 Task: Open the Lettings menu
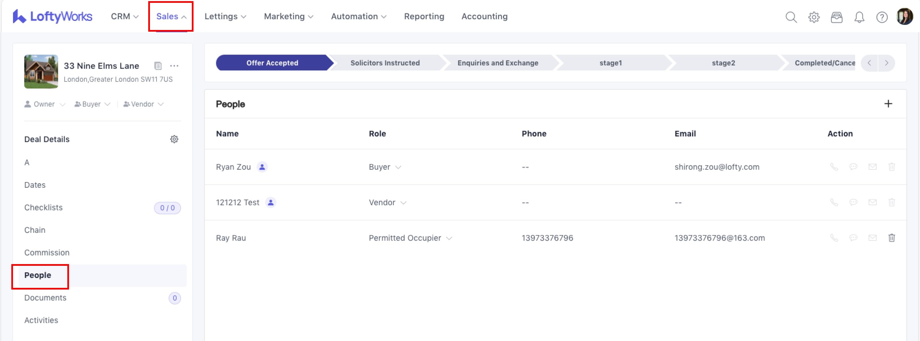(x=225, y=16)
